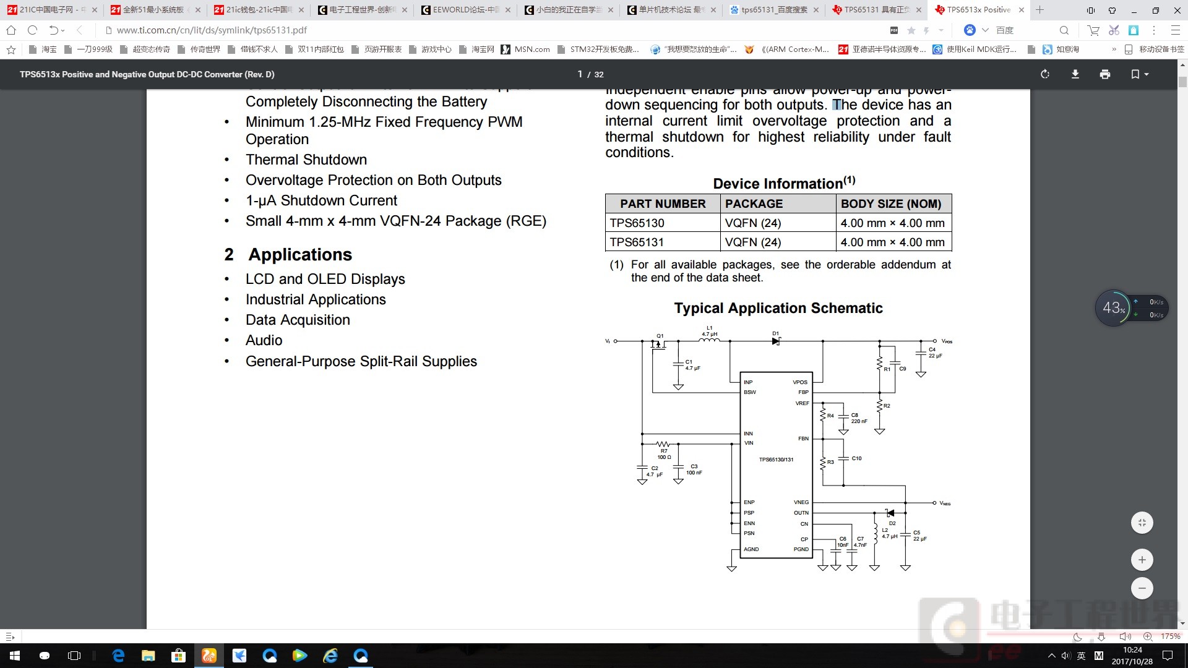Open Task View on the taskbar
Screen dimensions: 1188x668
pyautogui.click(x=74, y=656)
